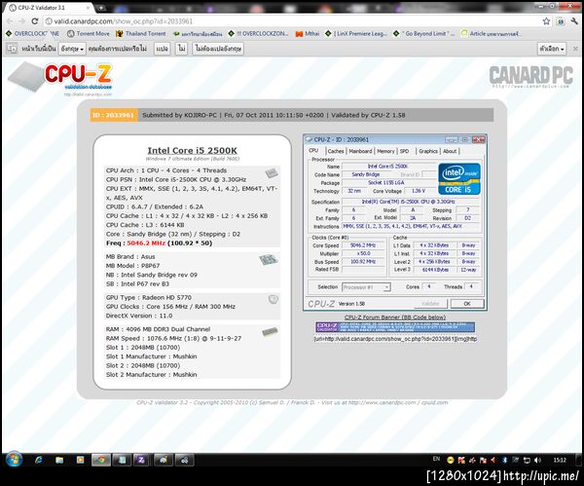584x486 pixels.
Task: Click the translate bar icon at its left end
Action: point(12,49)
